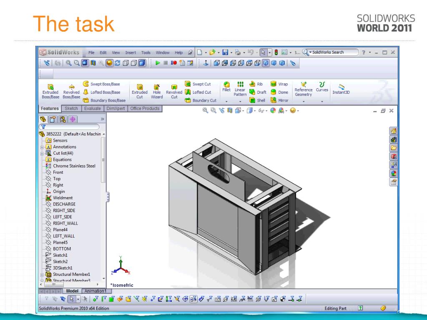Select the Extruded Cut tool
This screenshot has width=427, height=320.
pyautogui.click(x=139, y=91)
